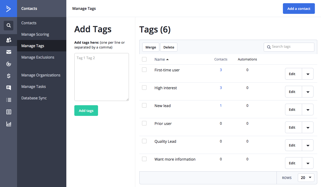This screenshot has height=187, width=321.
Task: Click the ActiveCampaign logo icon
Action: tap(9, 9)
